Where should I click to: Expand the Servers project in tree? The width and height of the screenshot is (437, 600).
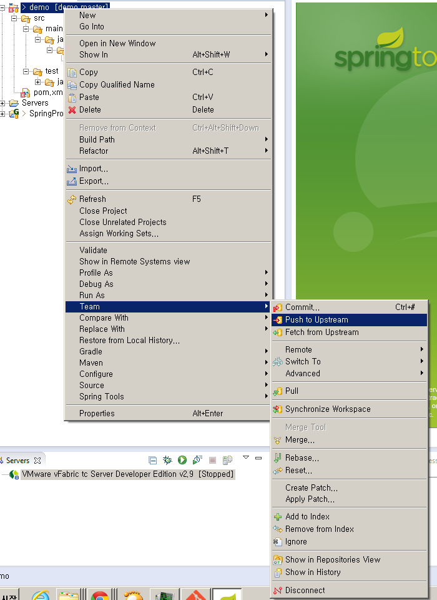click(x=3, y=103)
